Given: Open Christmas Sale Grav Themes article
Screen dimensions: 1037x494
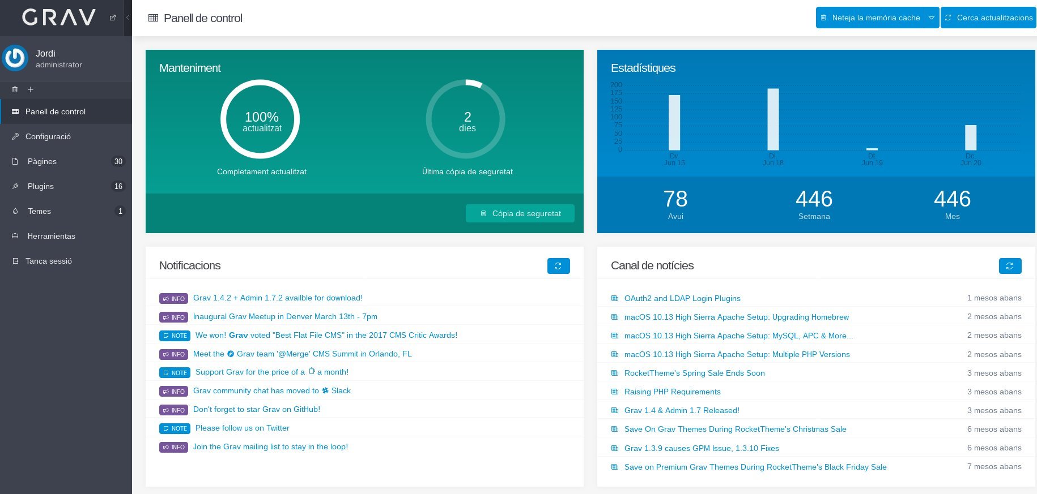Looking at the screenshot, I should tap(736, 429).
